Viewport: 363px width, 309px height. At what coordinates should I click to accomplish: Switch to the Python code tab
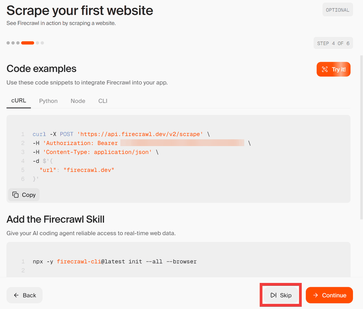tap(48, 101)
